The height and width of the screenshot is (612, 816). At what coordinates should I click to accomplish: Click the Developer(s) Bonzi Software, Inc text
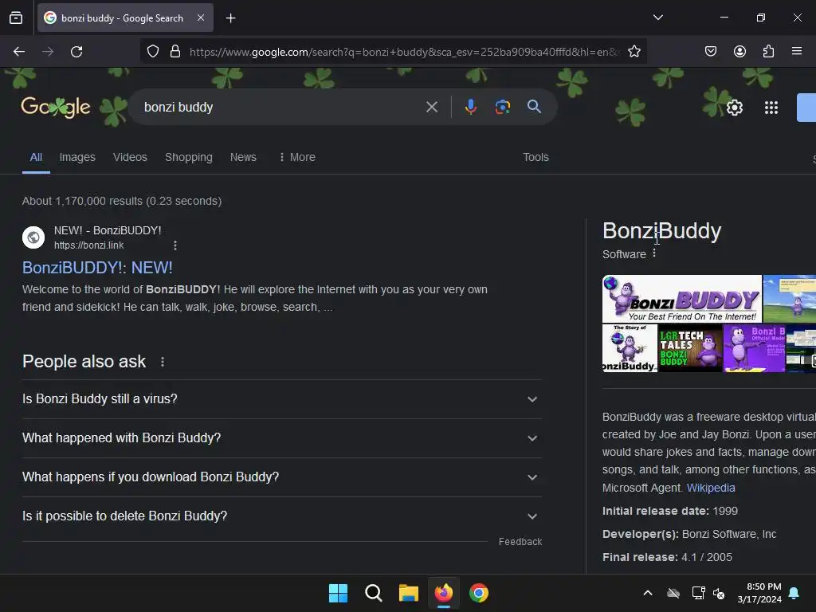(x=689, y=535)
